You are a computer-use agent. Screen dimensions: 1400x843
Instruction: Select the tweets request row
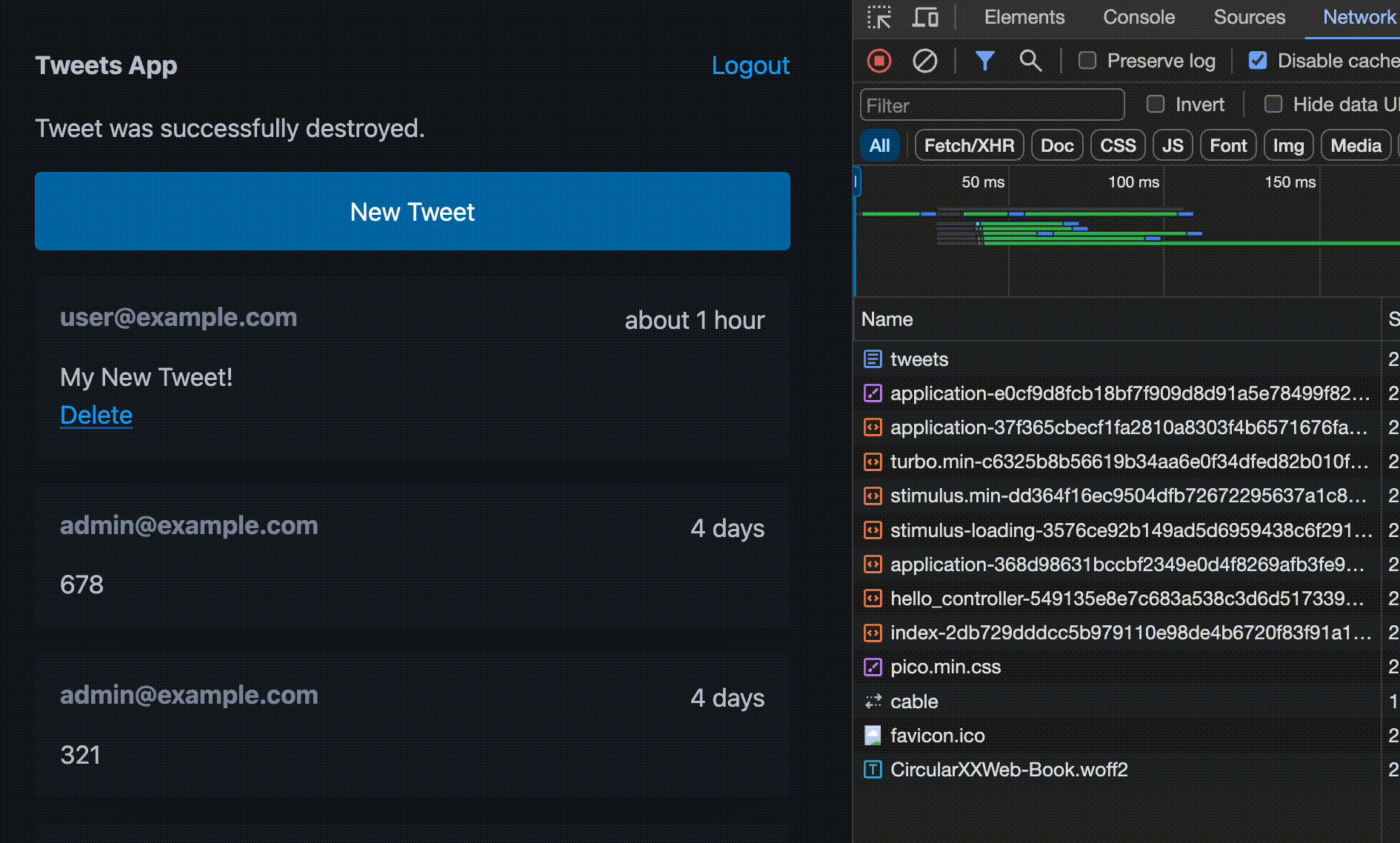[x=1126, y=359]
